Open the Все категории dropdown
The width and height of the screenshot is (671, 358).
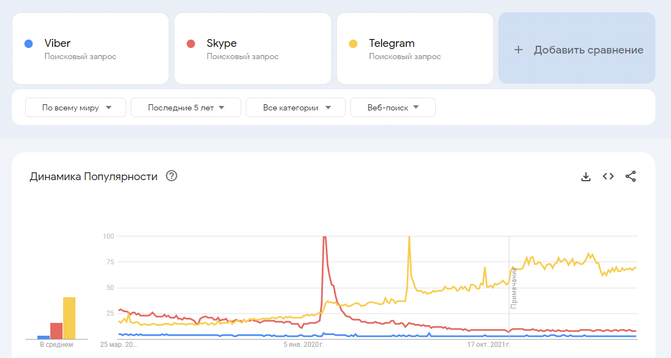(x=296, y=108)
